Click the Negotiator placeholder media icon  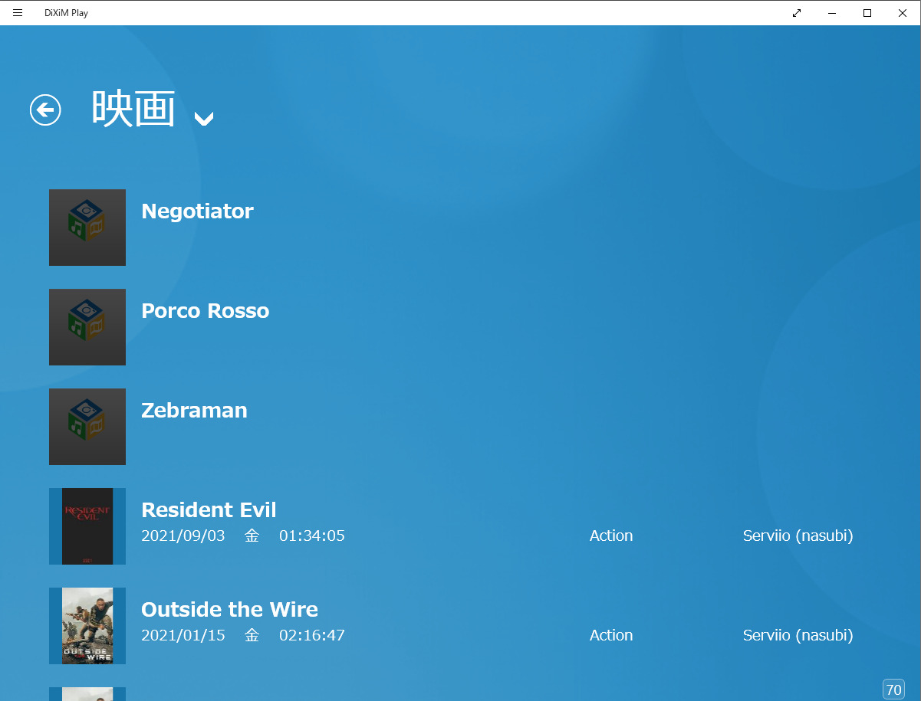click(x=87, y=228)
